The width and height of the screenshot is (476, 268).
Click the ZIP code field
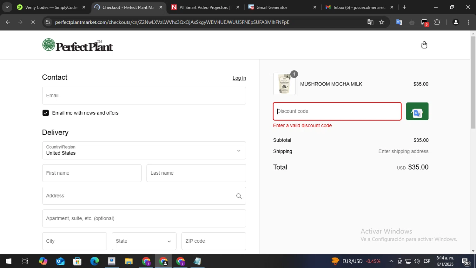[214, 241]
